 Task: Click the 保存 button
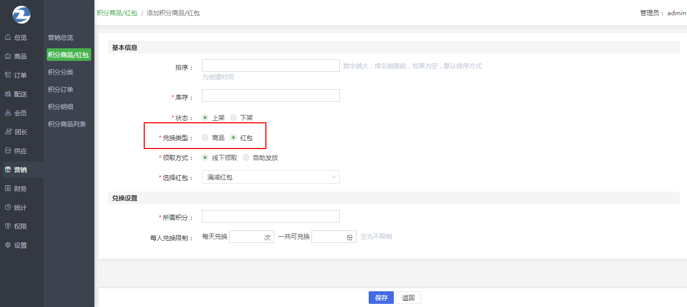click(x=381, y=298)
